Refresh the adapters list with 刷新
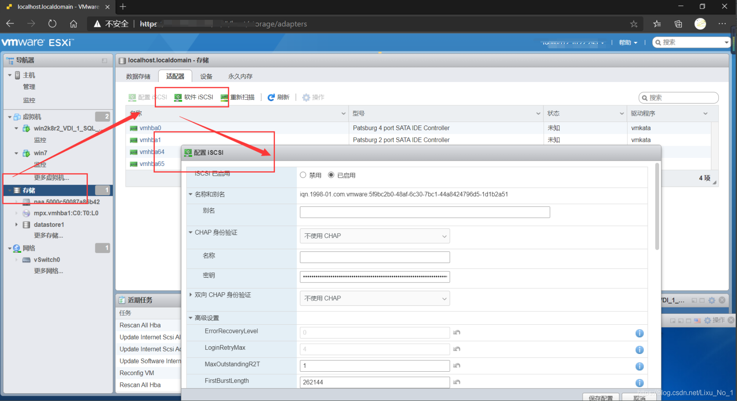 (x=278, y=97)
